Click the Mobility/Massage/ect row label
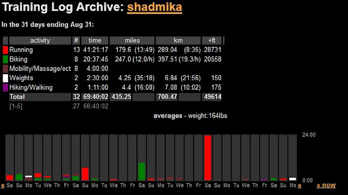The height and width of the screenshot is (195, 348). pyautogui.click(x=40, y=69)
